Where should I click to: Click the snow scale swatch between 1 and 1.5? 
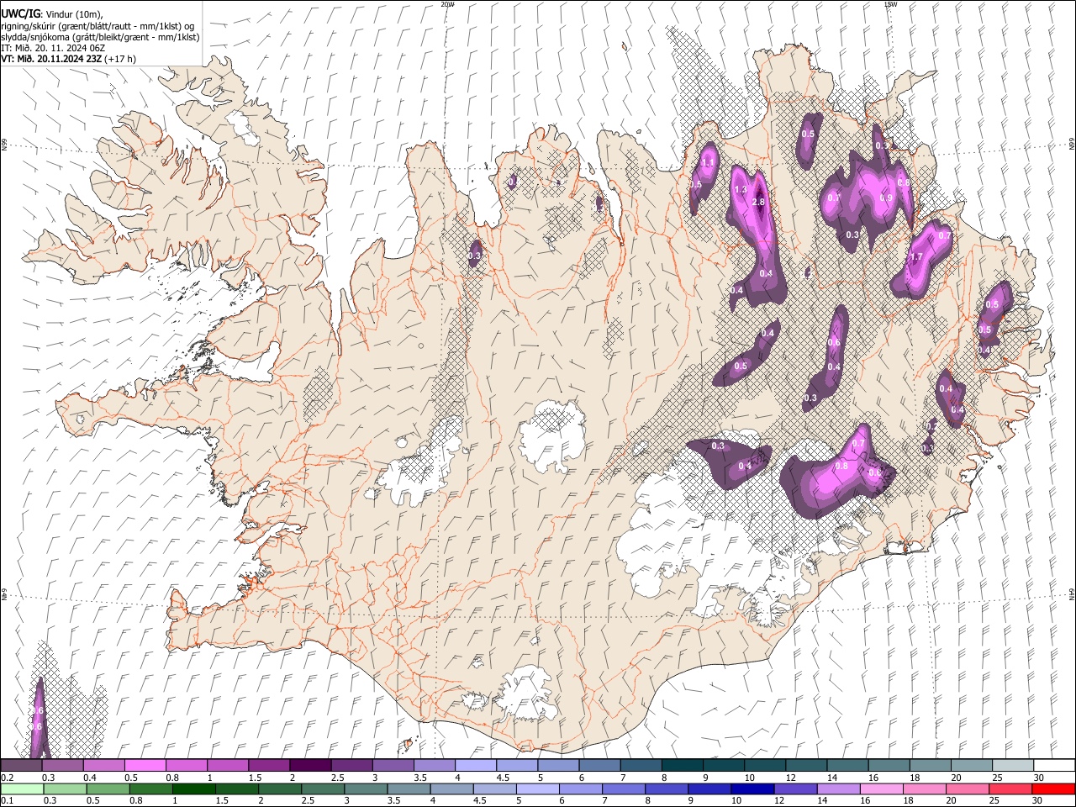[x=228, y=765]
